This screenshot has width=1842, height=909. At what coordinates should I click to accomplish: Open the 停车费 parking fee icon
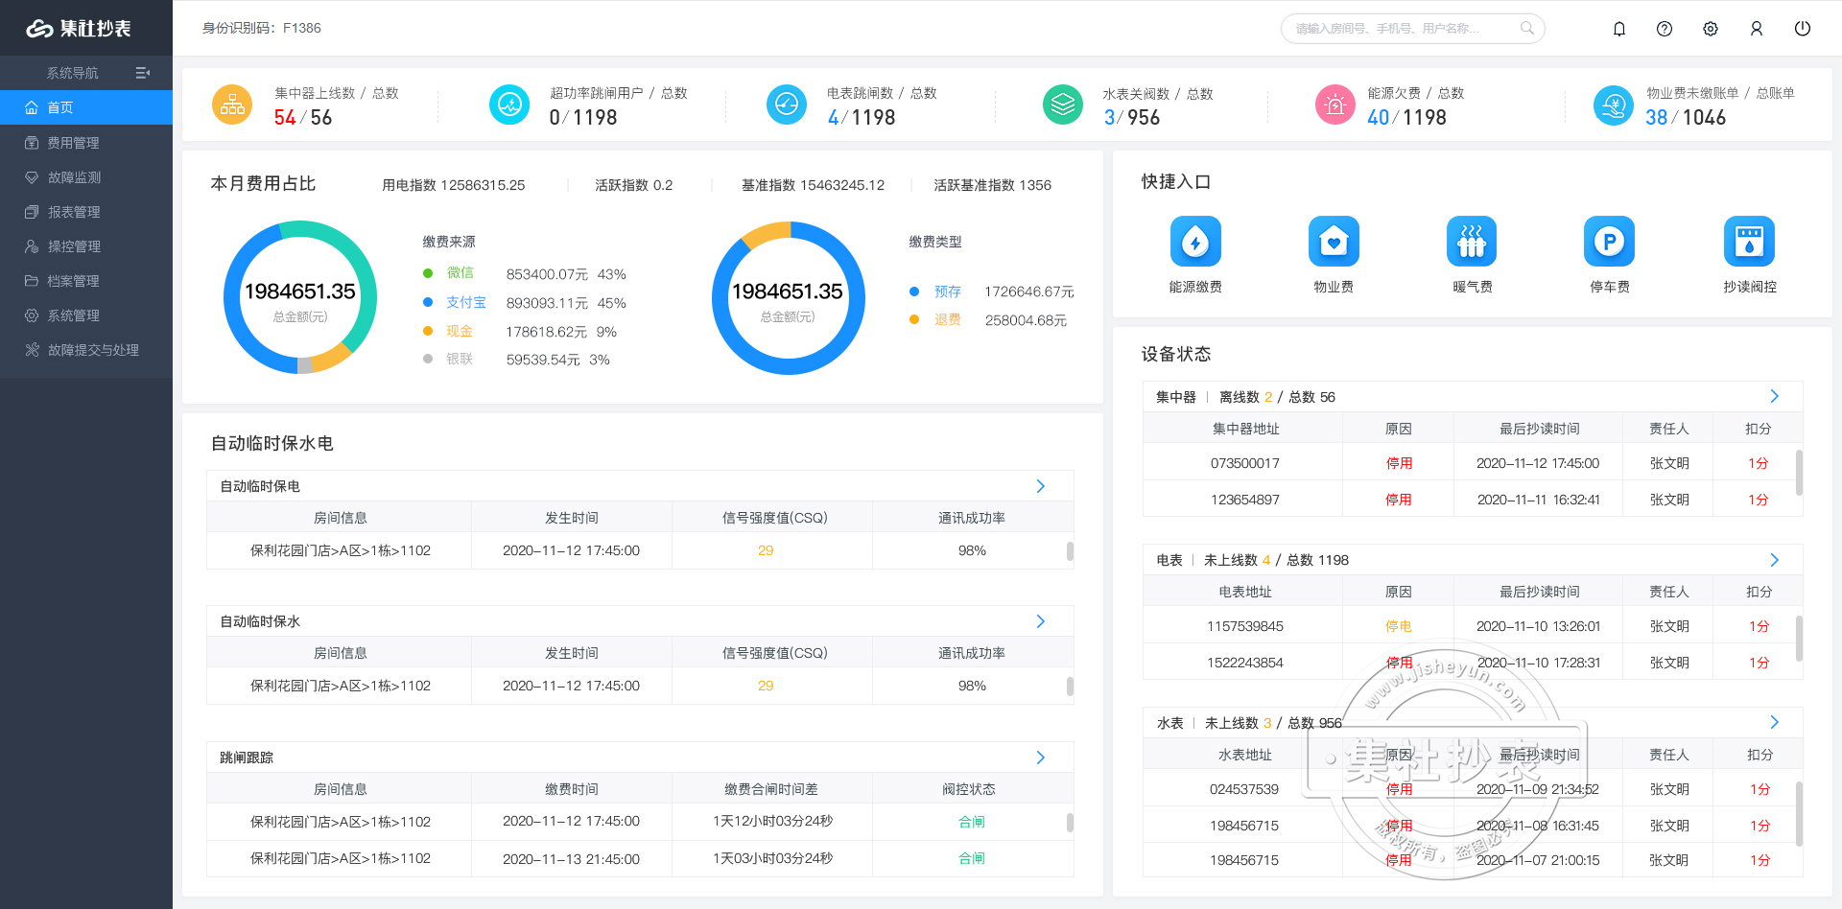(x=1609, y=242)
